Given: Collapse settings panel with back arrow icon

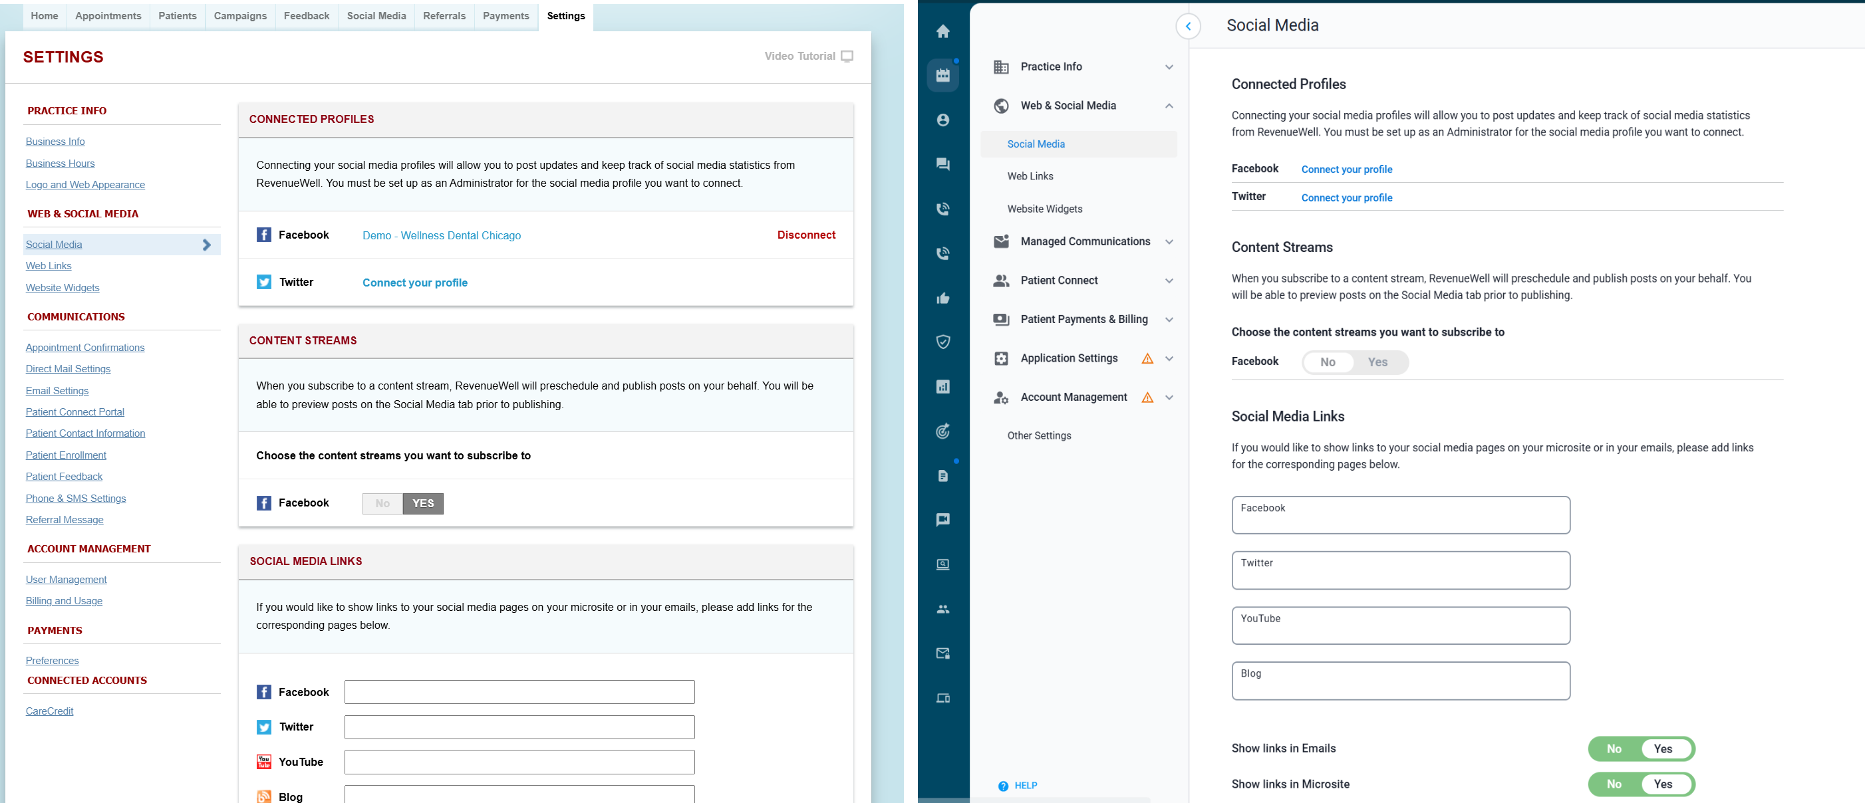Looking at the screenshot, I should pos(1187,27).
